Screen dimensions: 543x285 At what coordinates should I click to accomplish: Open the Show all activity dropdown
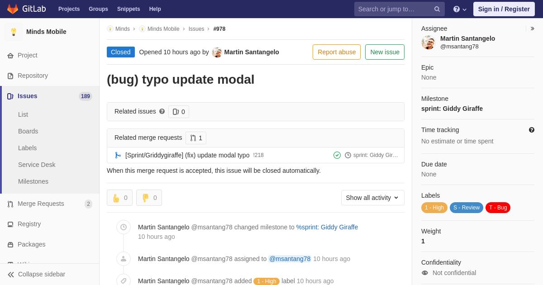tap(373, 198)
